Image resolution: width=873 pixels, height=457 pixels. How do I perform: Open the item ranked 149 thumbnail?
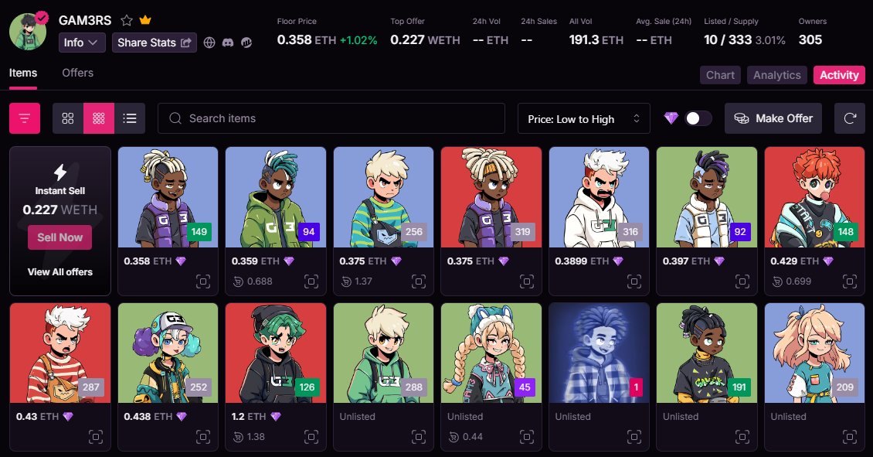(x=168, y=197)
